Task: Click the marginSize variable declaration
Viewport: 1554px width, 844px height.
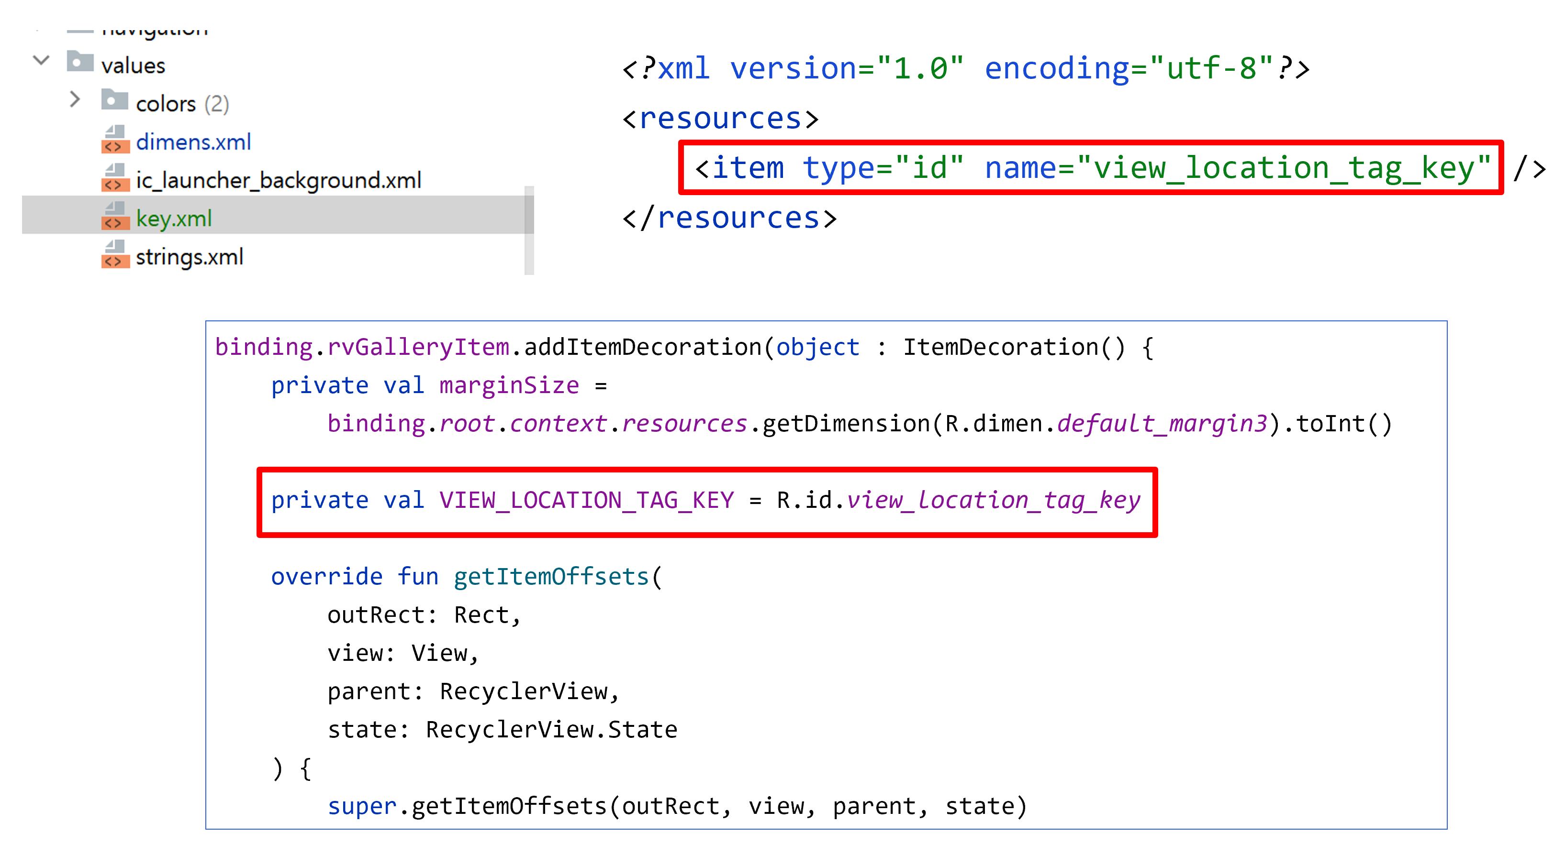Action: click(x=509, y=385)
